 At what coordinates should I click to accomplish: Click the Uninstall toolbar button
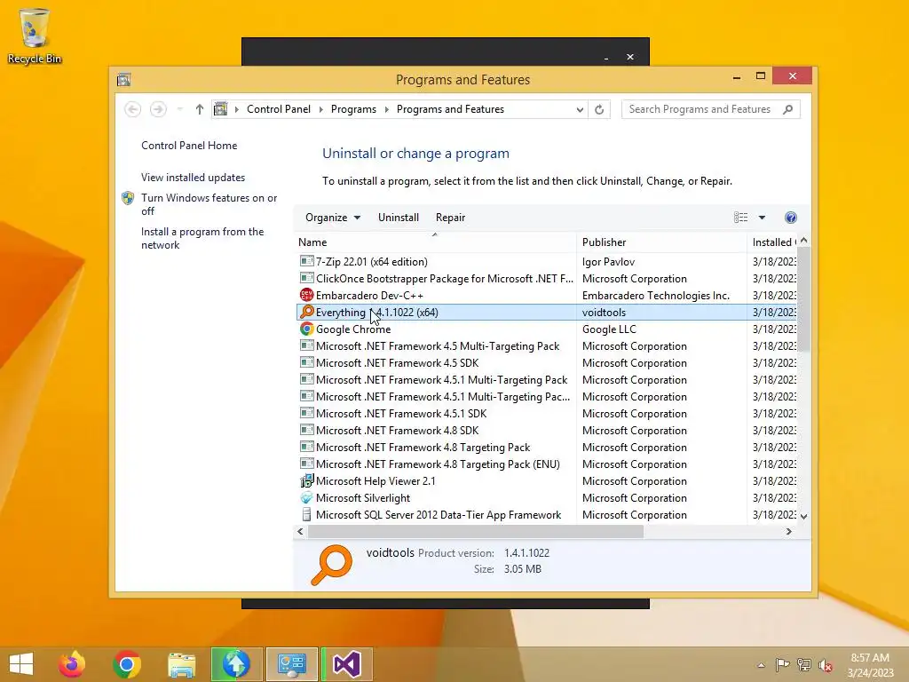tap(399, 218)
